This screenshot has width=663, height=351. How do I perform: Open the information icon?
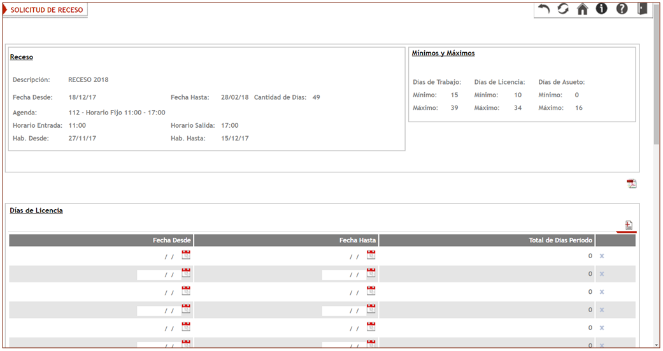click(601, 9)
